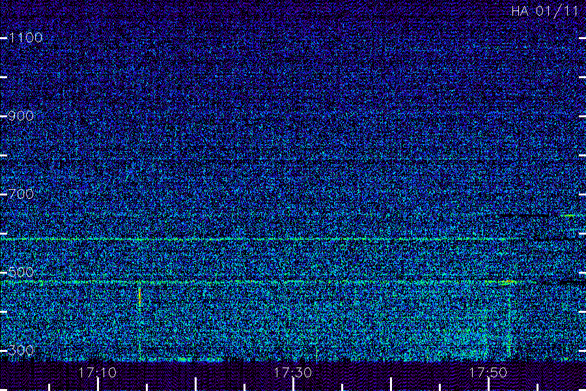
Task: Click the 500 frequency axis label
Action: pos(21,272)
